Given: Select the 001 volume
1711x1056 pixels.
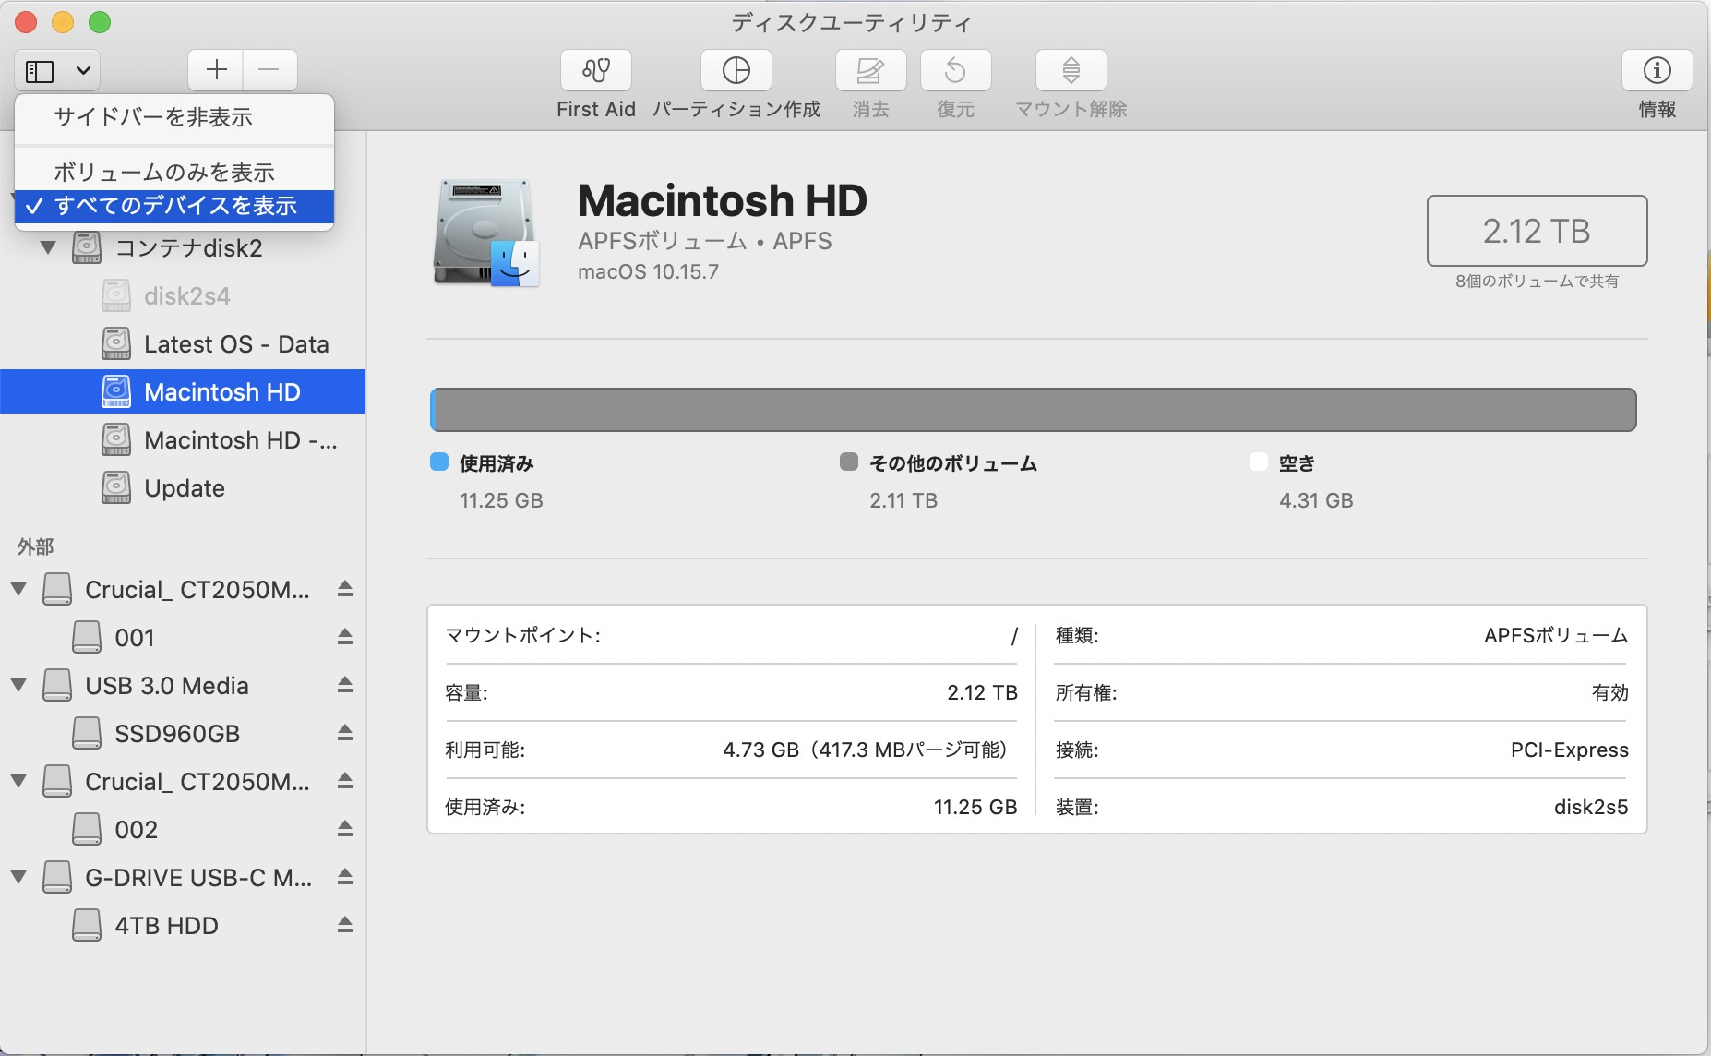Looking at the screenshot, I should point(134,638).
